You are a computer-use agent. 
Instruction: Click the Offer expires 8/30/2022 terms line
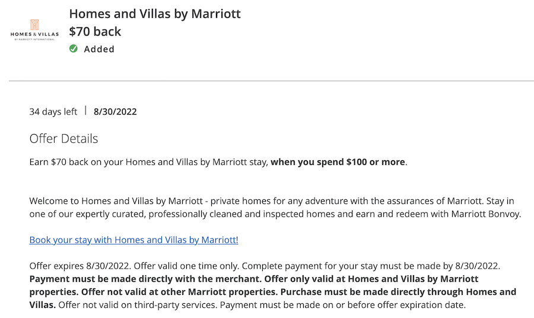pyautogui.click(x=79, y=266)
